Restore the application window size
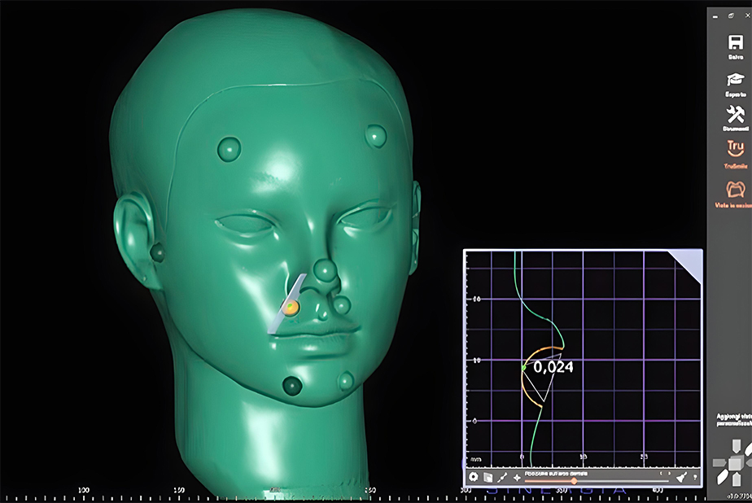The width and height of the screenshot is (752, 503). tap(731, 15)
